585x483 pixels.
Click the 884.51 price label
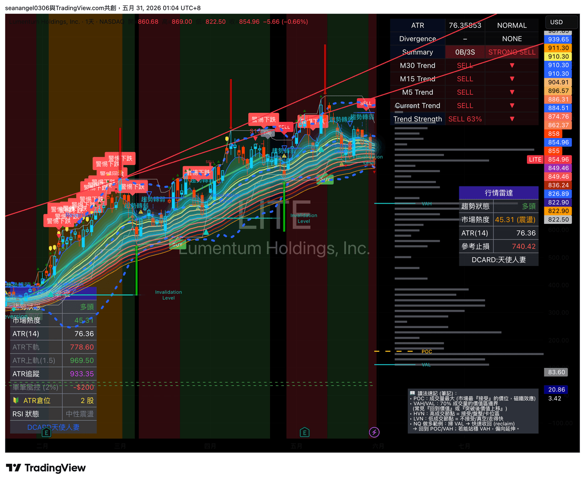pyautogui.click(x=558, y=108)
